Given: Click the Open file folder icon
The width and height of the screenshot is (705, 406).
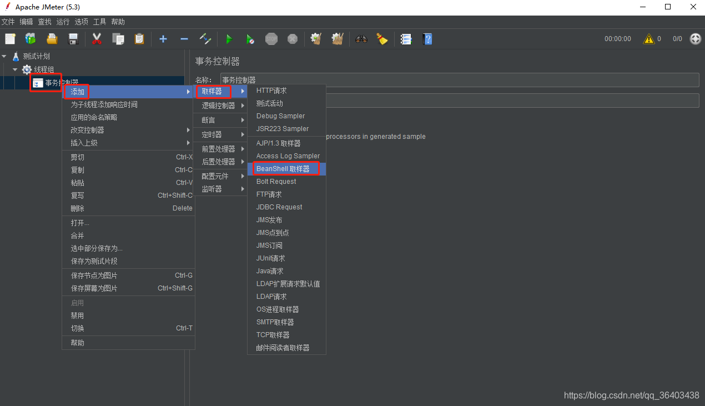Looking at the screenshot, I should coord(52,39).
